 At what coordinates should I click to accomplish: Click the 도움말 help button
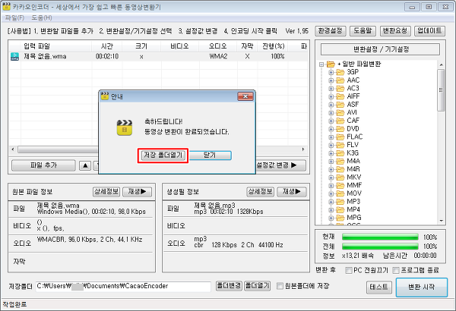pyautogui.click(x=363, y=31)
